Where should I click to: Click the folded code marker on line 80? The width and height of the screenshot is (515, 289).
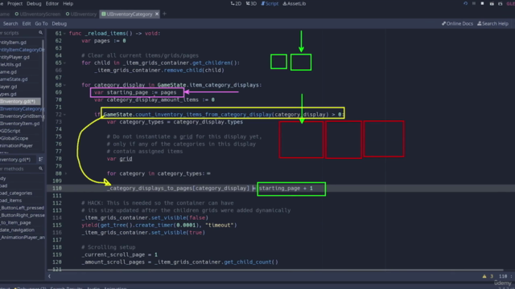(x=209, y=173)
